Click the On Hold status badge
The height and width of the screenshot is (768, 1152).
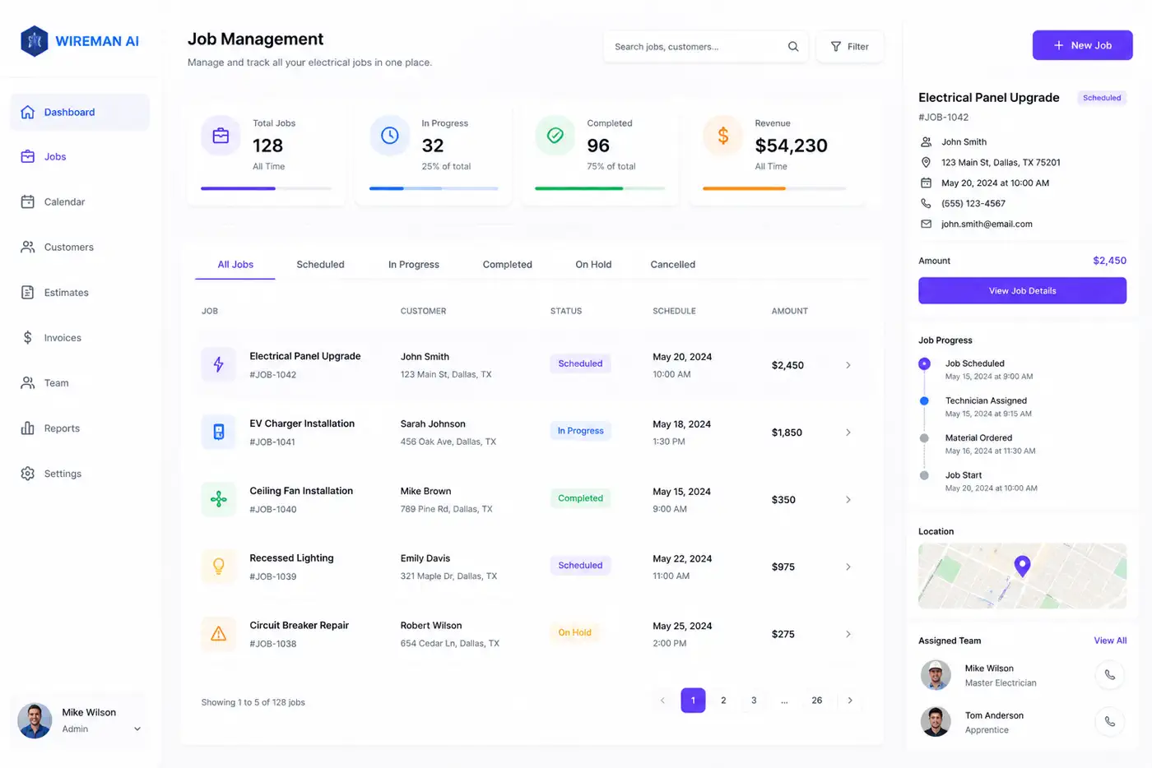(x=574, y=632)
